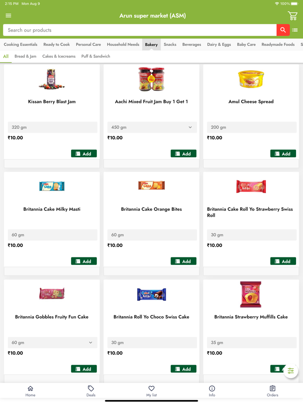View the Britannia Roll Yo Choco Swiss Cake image

(x=151, y=294)
